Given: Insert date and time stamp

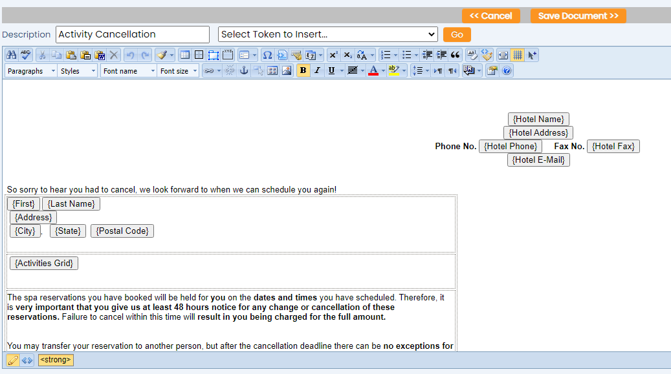Looking at the screenshot, I should coord(311,55).
